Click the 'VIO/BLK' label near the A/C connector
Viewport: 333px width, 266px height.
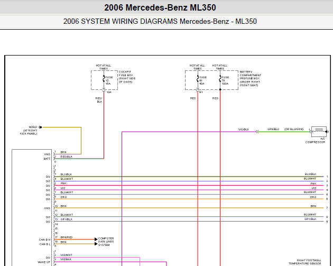tap(244, 130)
